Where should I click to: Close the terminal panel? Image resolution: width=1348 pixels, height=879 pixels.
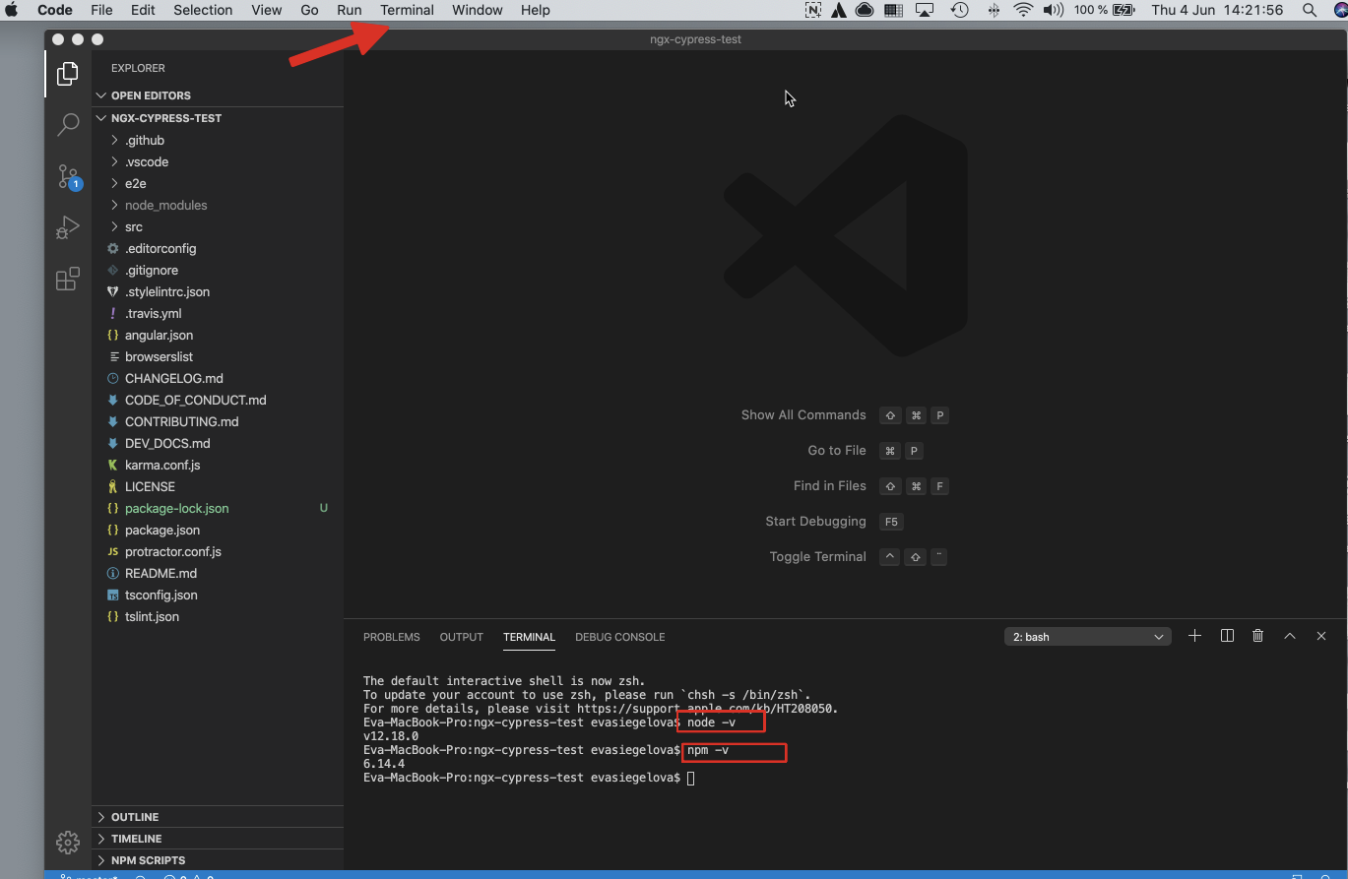click(1321, 636)
